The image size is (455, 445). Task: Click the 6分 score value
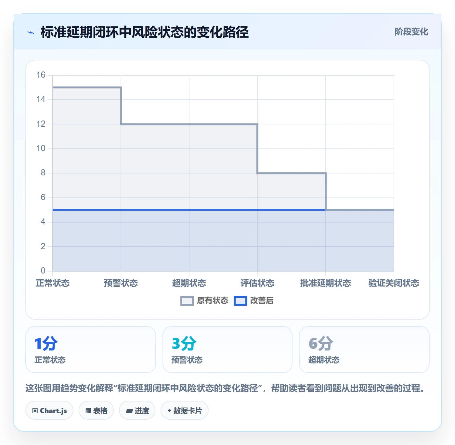[x=321, y=343]
